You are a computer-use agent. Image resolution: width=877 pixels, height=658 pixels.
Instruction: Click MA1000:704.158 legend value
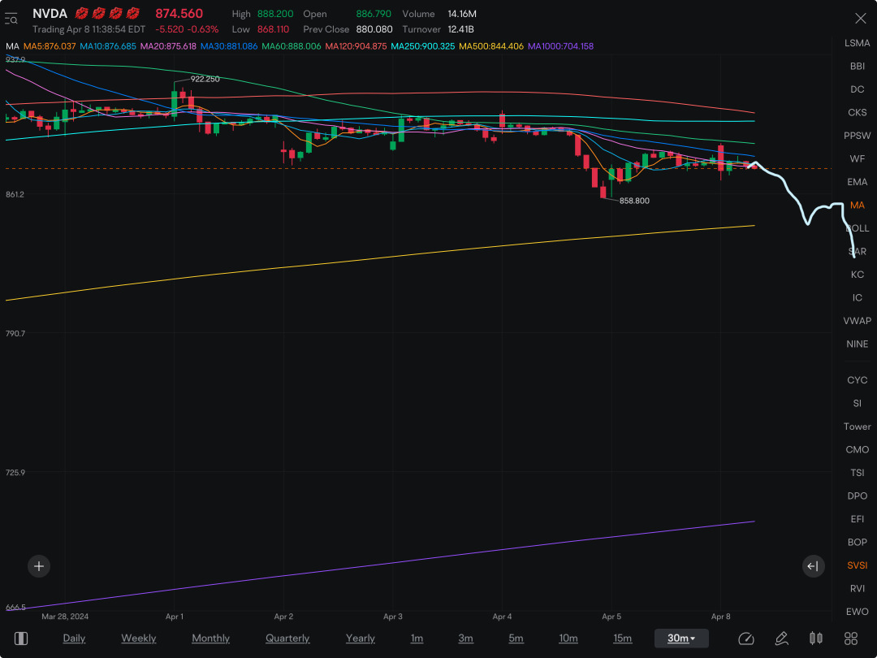point(560,45)
